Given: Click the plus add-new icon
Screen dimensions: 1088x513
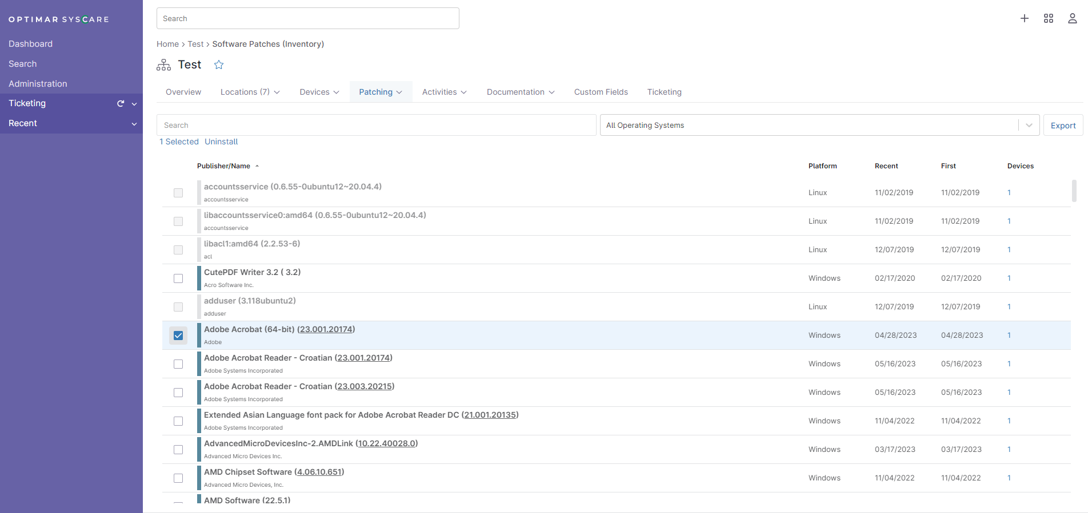Looking at the screenshot, I should coord(1025,18).
